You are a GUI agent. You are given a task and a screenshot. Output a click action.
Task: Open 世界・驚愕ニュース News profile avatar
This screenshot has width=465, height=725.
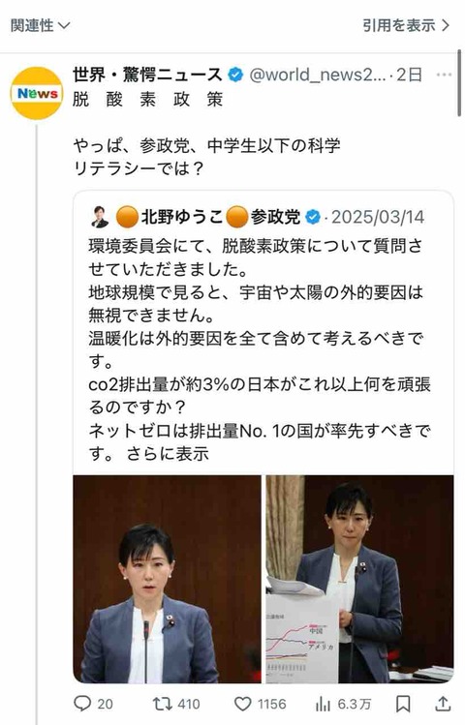pos(37,93)
